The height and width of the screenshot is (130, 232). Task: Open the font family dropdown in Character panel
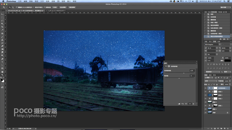[213, 44]
